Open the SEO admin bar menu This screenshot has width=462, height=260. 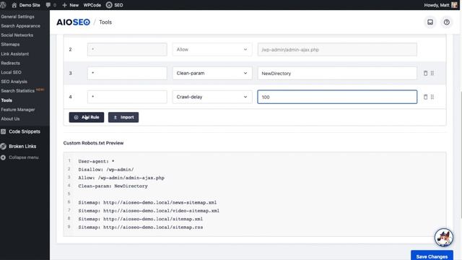pos(114,5)
